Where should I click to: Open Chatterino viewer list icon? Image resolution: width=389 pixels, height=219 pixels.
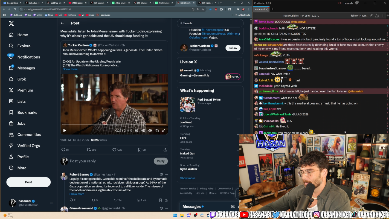tap(377, 16)
